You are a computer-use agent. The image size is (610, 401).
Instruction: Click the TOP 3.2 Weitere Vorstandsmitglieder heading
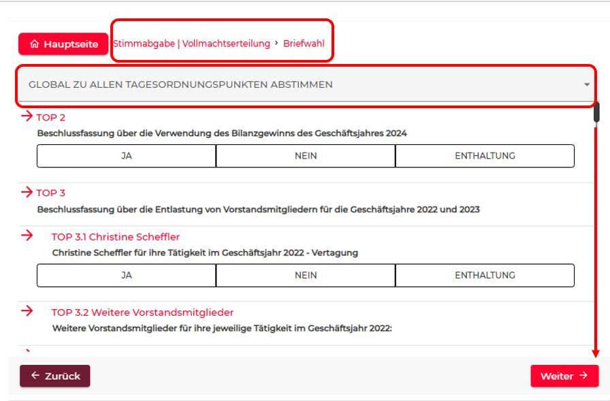pos(142,312)
